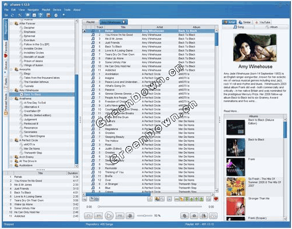292x229 pixels.
Task: Toggle the button between repeat and last button
Action: coord(204,216)
